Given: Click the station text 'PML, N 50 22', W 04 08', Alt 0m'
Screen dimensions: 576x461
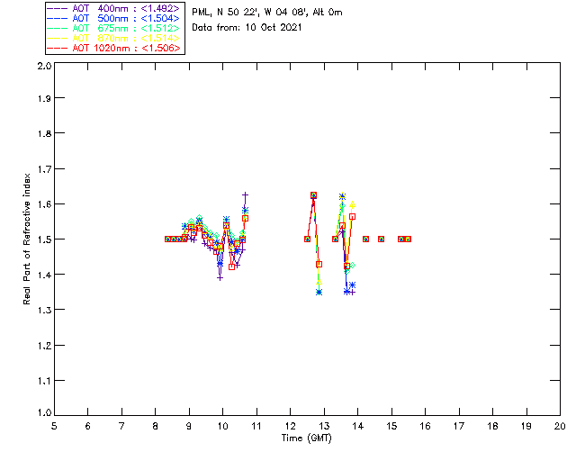Looking at the screenshot, I should pyautogui.click(x=267, y=12).
